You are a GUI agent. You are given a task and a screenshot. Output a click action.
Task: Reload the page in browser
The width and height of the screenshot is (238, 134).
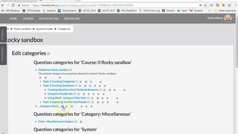[x=13, y=5]
